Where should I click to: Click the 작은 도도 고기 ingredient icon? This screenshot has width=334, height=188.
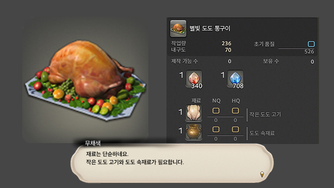click(194, 113)
